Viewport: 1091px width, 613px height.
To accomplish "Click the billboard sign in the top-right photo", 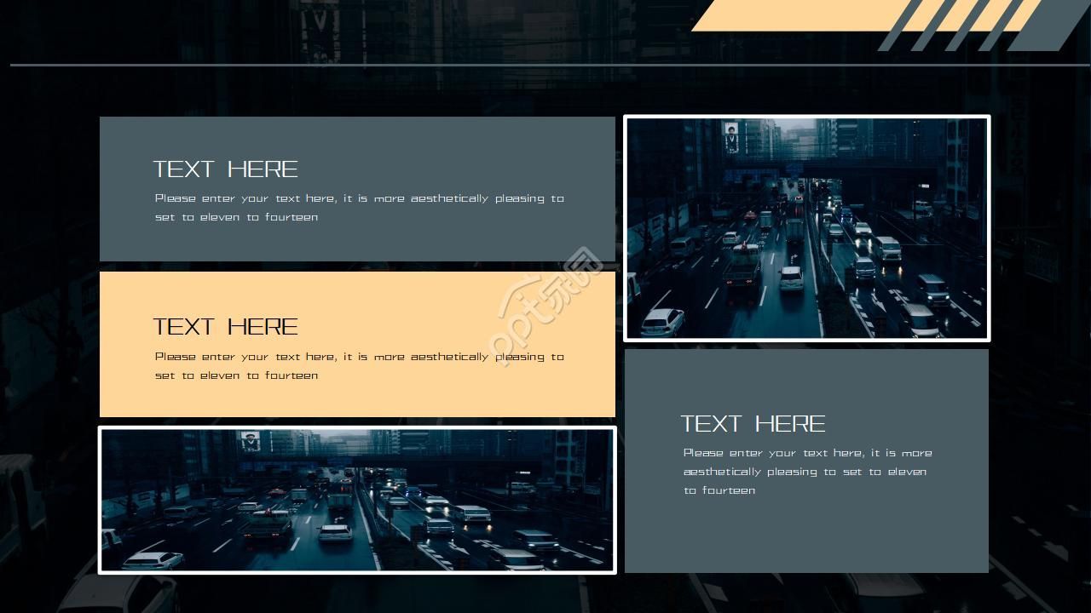I will [x=731, y=136].
